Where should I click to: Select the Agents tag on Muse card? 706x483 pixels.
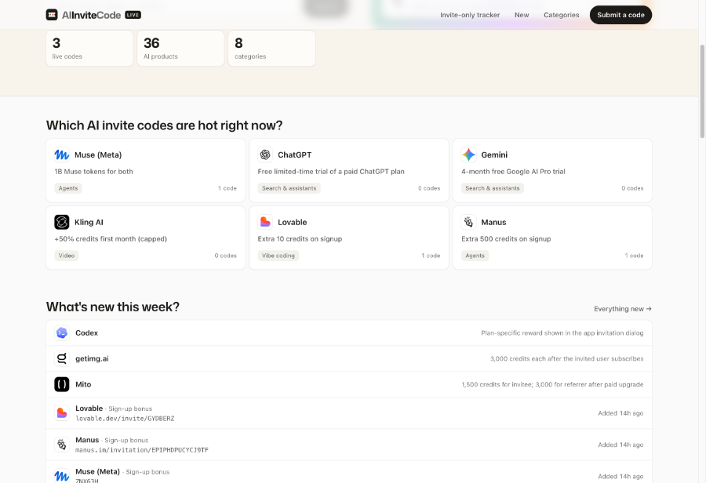coord(68,188)
